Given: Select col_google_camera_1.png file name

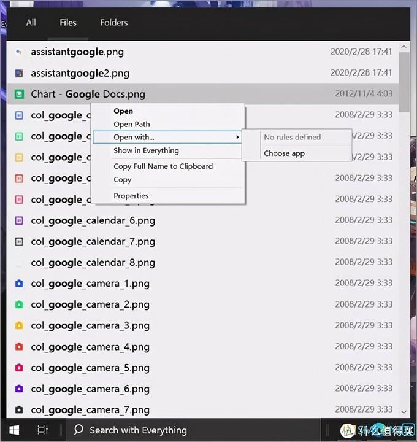Looking at the screenshot, I should point(90,284).
